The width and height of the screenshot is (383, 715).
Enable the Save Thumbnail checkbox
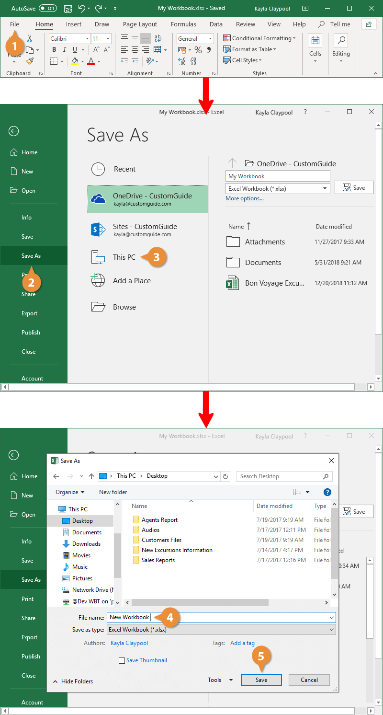(x=122, y=660)
